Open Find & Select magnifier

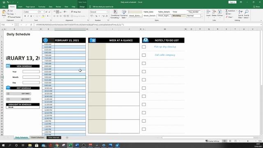coord(247,14)
